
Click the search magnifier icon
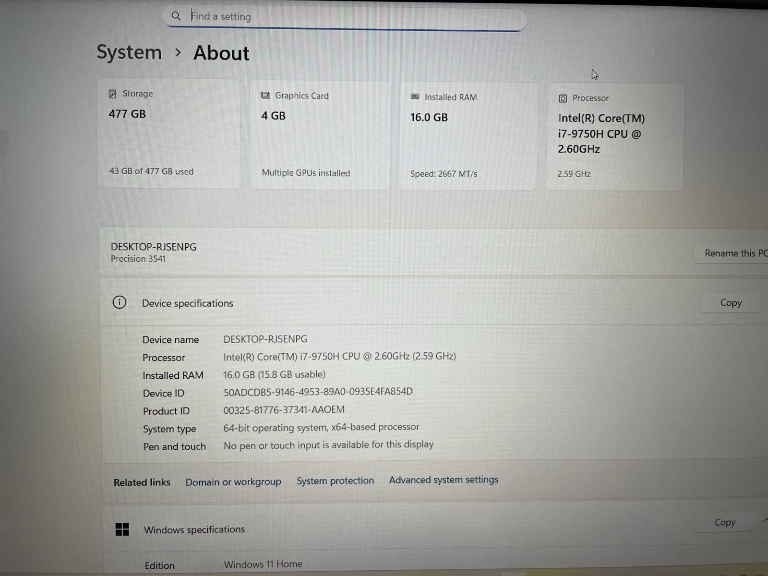(x=176, y=16)
